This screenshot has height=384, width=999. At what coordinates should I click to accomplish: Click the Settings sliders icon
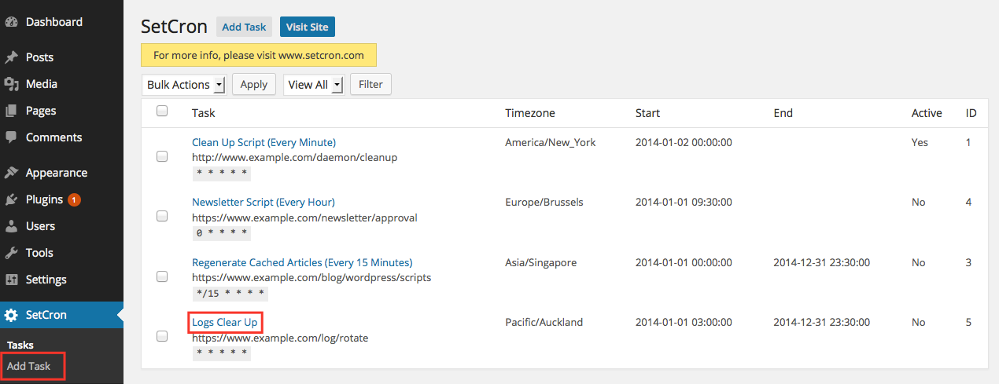(11, 280)
